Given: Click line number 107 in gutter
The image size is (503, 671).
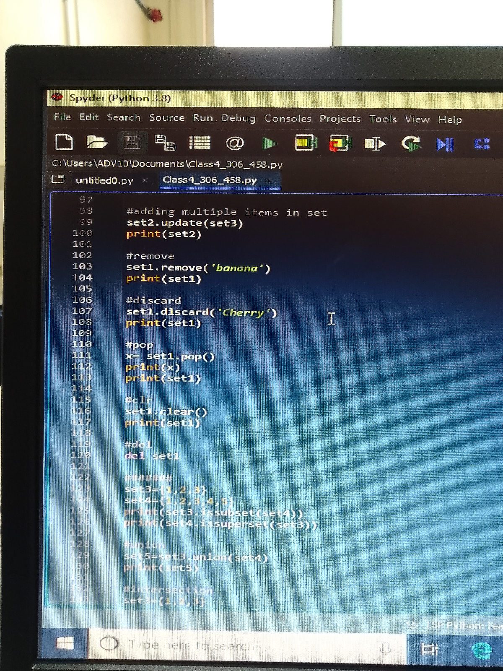Looking at the screenshot, I should click(x=82, y=311).
